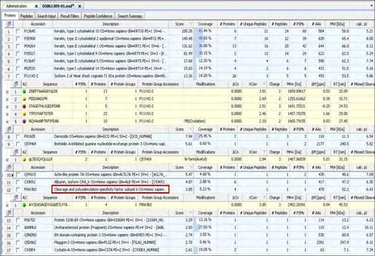Click red confidence dot of STAGDTHLGGEDFDNR peptide
Screen dimensions: 375x256
tap(24, 106)
